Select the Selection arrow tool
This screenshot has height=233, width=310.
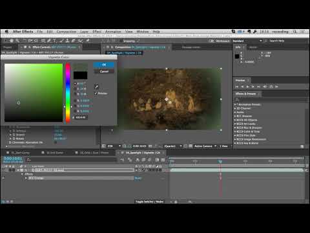click(6, 41)
